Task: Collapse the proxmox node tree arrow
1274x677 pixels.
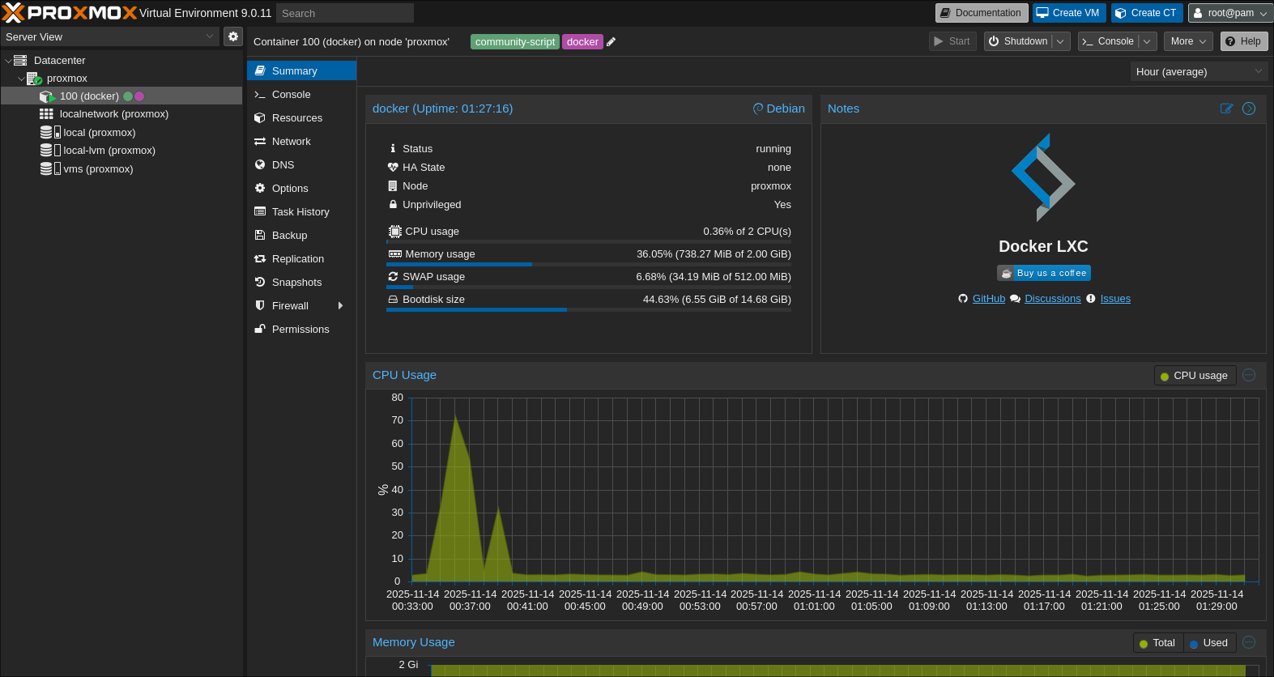Action: [x=21, y=79]
